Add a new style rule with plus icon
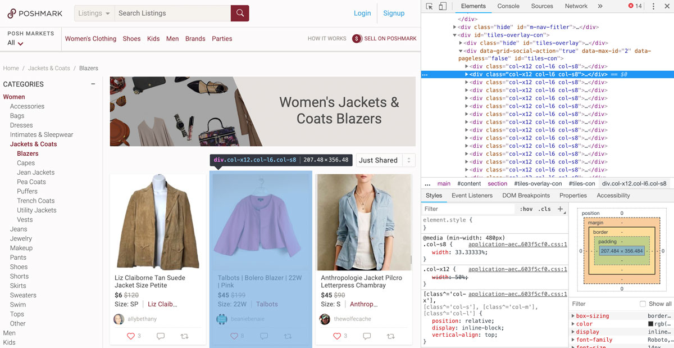674x348 pixels. coord(560,209)
